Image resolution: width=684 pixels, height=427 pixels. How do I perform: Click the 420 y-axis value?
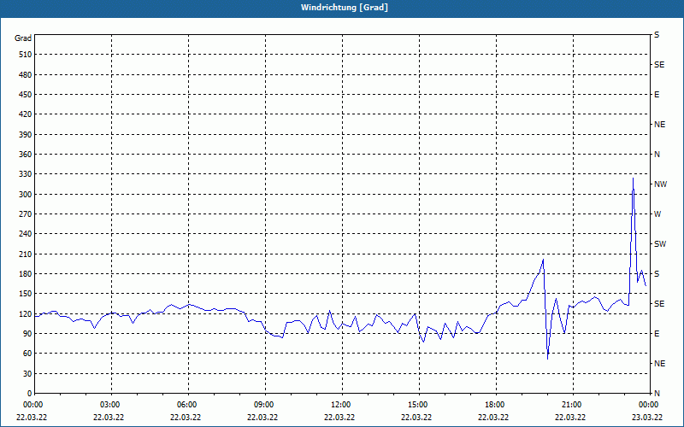pos(26,114)
